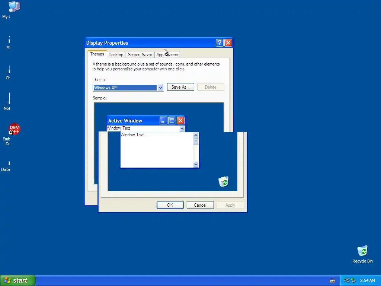The width and height of the screenshot is (381, 286).
Task: Switch to the Desktop tab
Action: (116, 55)
